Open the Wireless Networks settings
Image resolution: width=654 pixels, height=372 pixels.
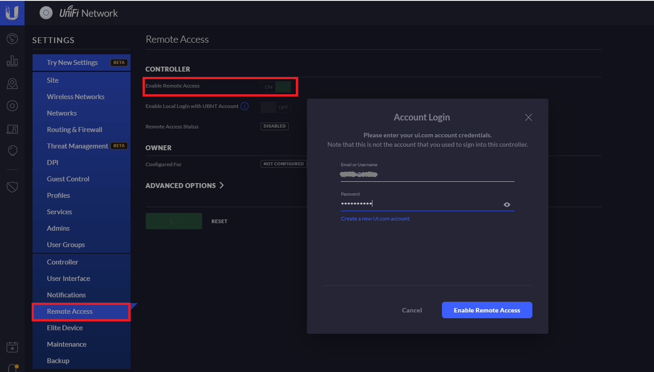click(x=82, y=96)
